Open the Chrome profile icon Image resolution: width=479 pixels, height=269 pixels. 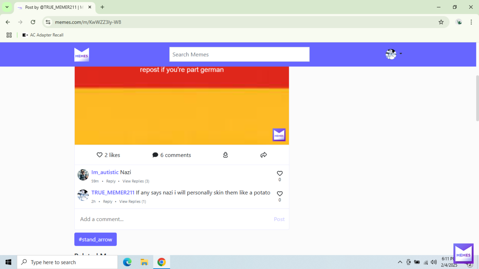tap(459, 22)
